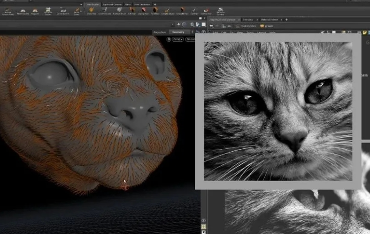
Task: Open the Persp camera dropdown in viewport
Action: (x=179, y=39)
